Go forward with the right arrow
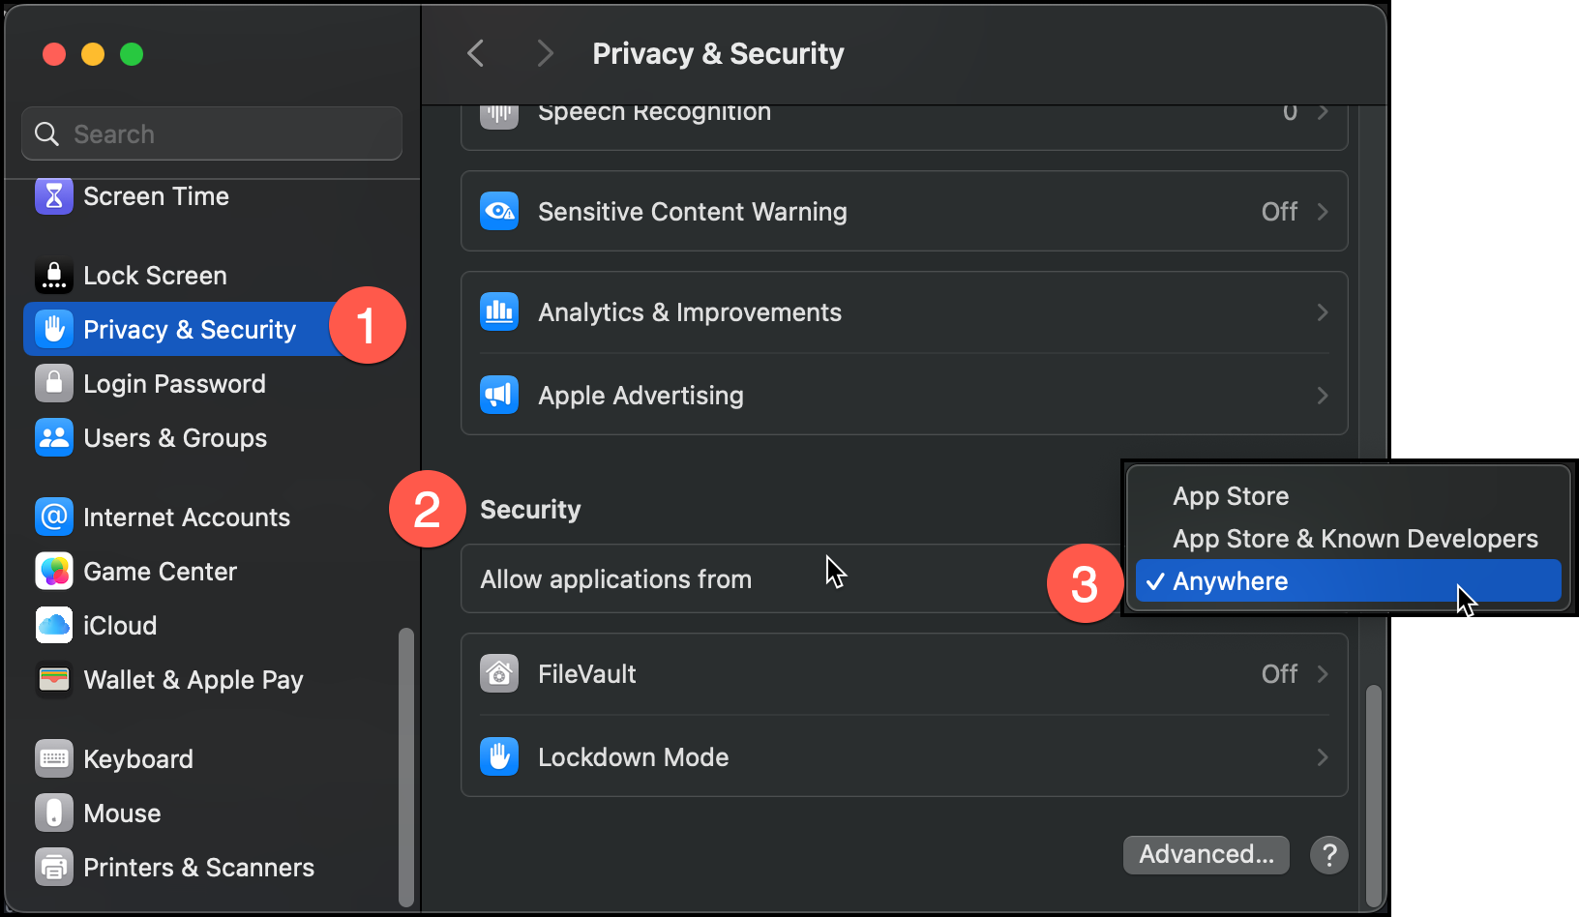 [x=546, y=53]
